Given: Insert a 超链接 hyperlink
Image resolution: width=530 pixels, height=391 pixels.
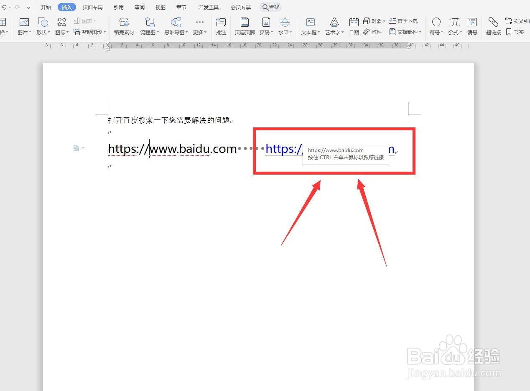Looking at the screenshot, I should [x=494, y=26].
